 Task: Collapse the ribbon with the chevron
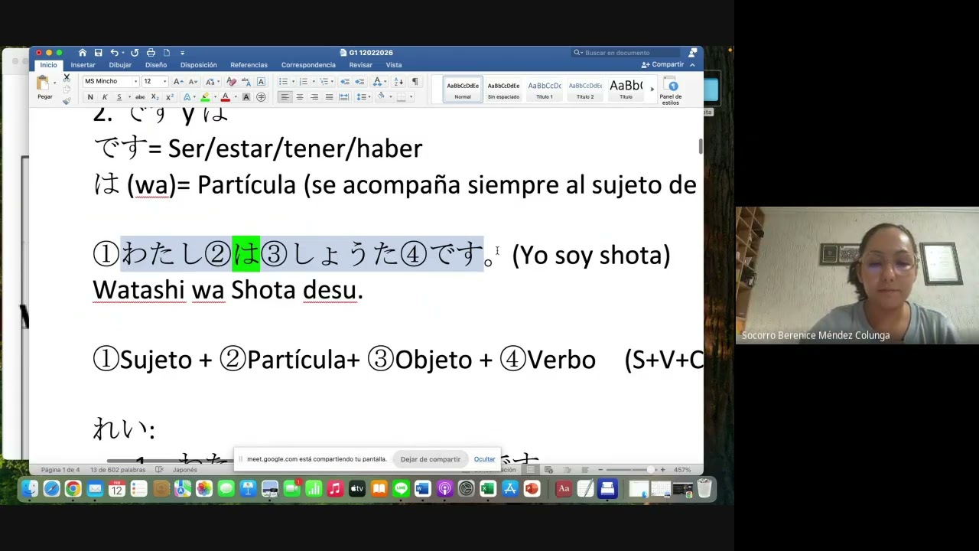coord(693,65)
